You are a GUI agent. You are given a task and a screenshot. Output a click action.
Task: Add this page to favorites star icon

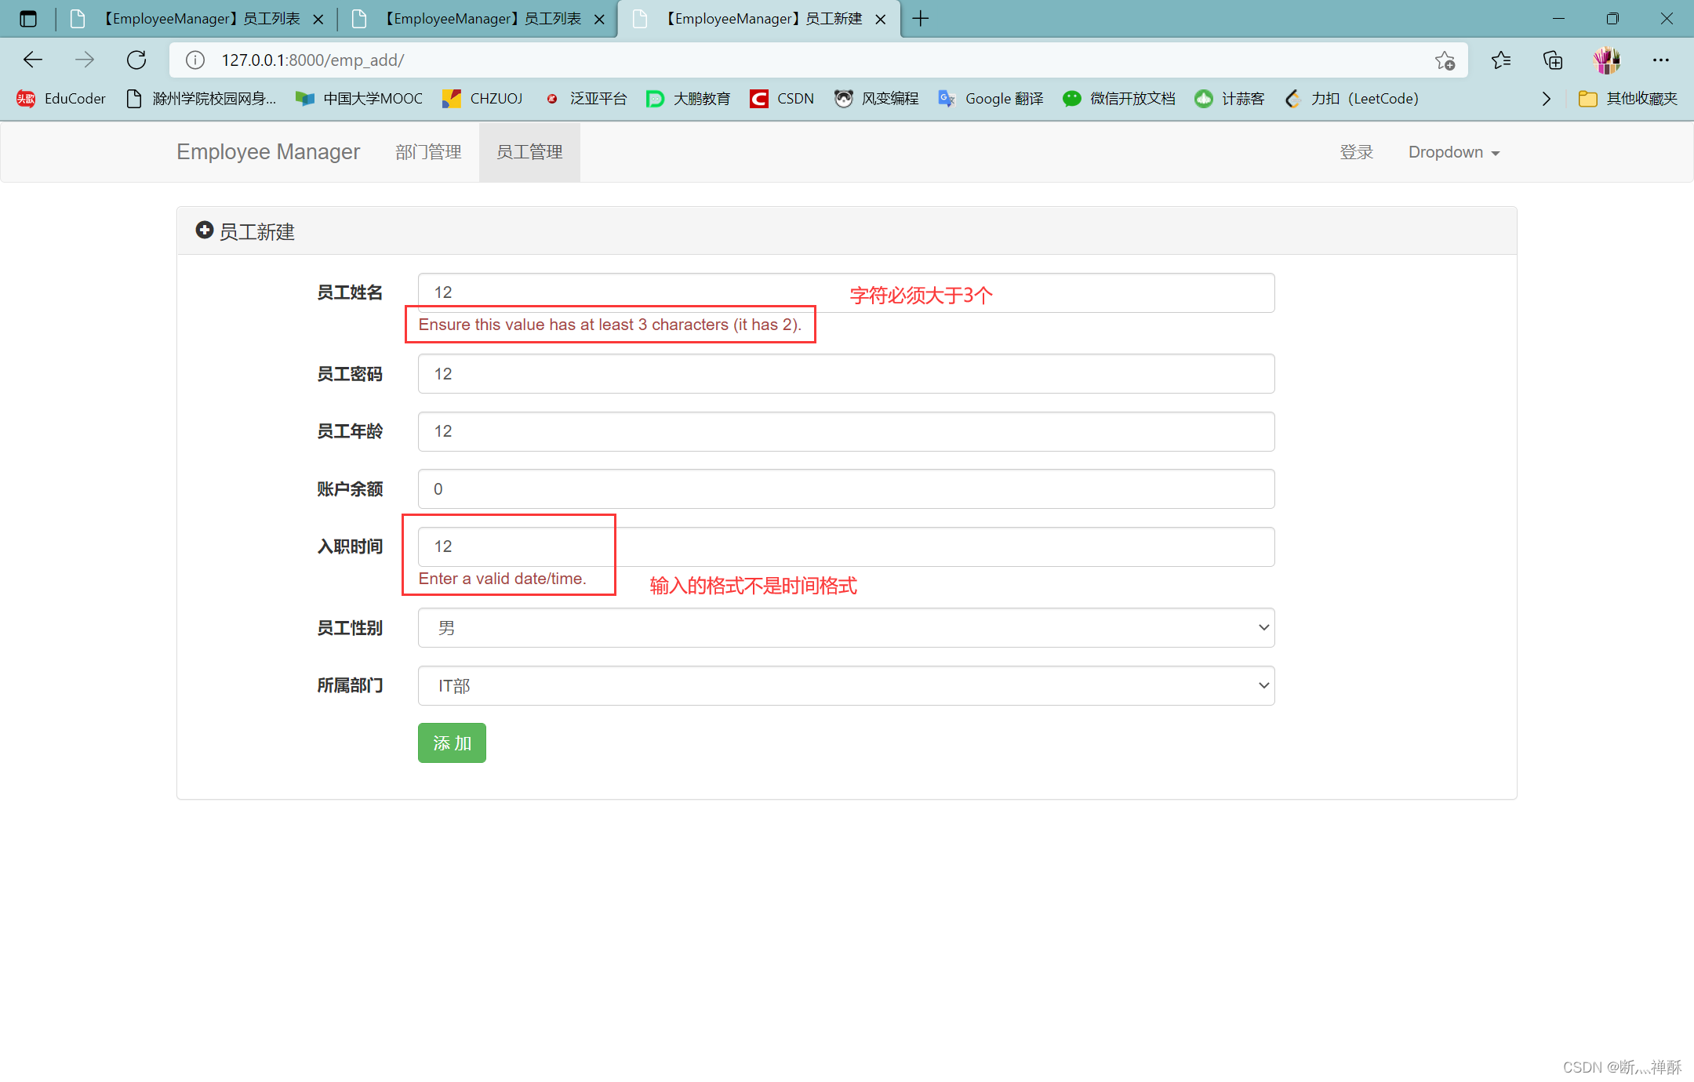[1445, 60]
